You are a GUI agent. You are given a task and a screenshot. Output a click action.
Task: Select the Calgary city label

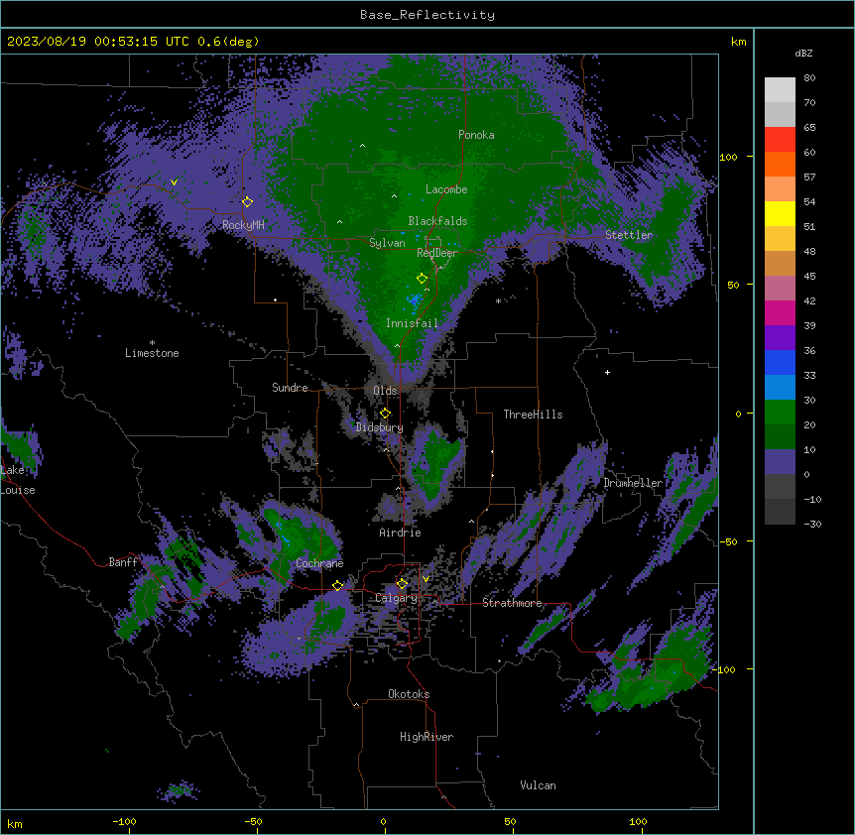(396, 598)
